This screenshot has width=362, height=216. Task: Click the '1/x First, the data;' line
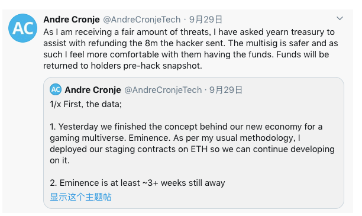coord(86,104)
